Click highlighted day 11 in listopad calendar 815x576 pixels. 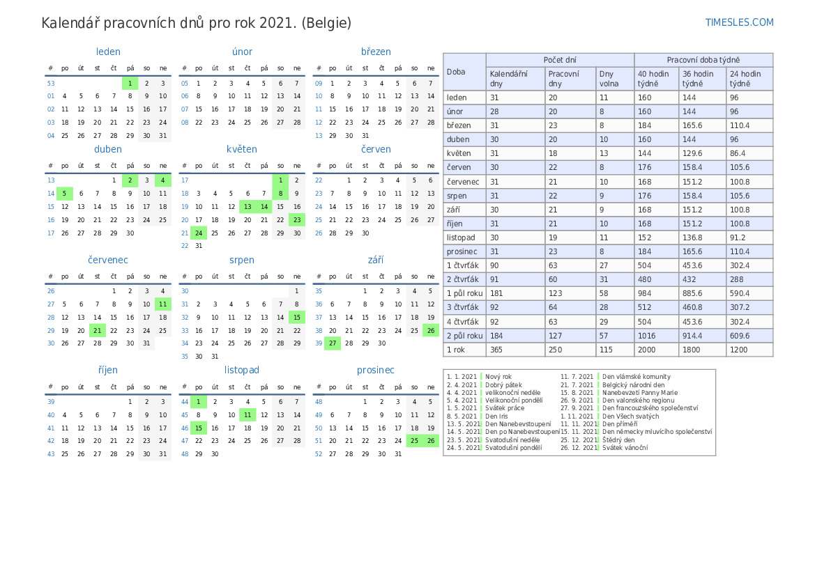(247, 415)
